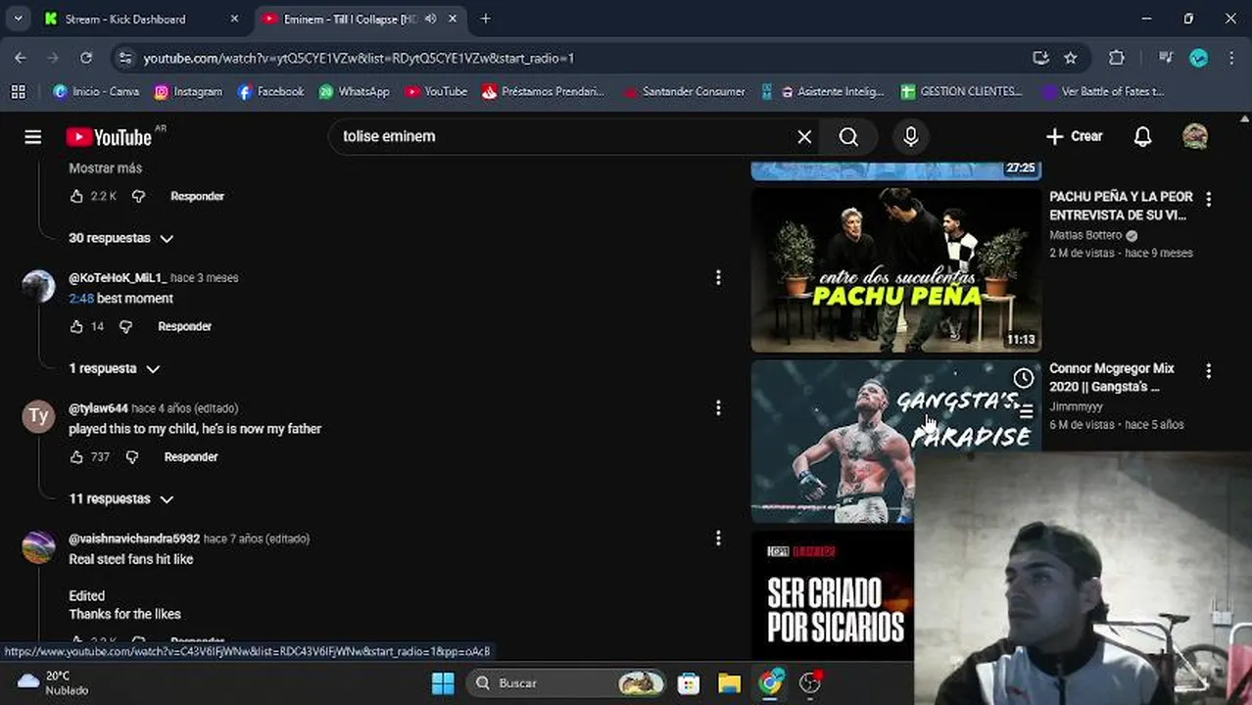The image size is (1252, 705).
Task: Add Connor Mcgregor video to queue
Action: point(1025,412)
